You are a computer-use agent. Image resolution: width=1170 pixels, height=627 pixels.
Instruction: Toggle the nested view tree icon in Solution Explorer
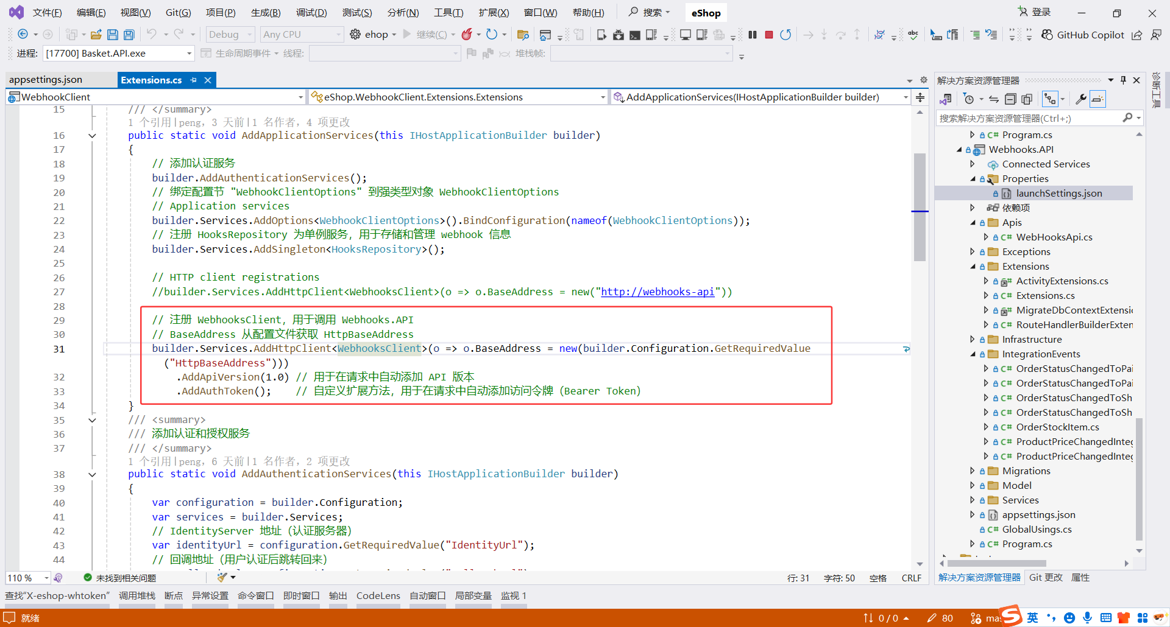tap(1050, 99)
